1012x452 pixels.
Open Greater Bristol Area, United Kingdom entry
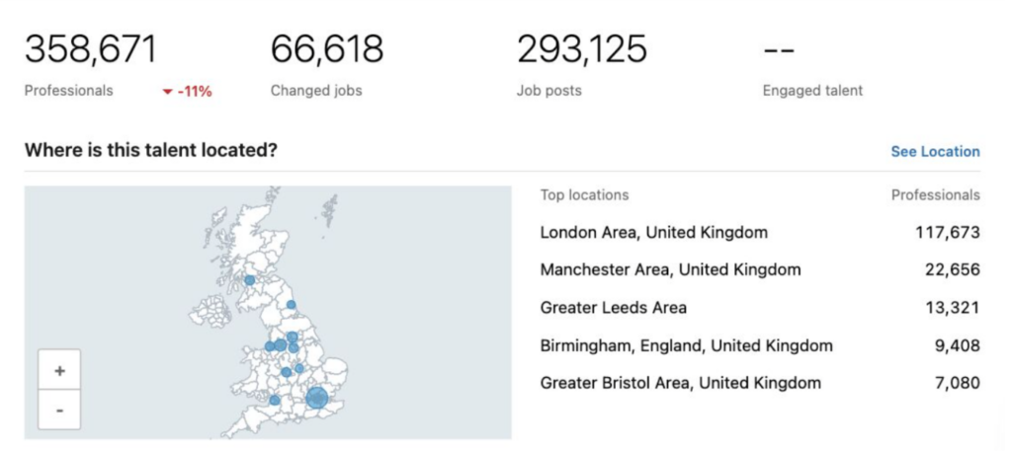coord(760,383)
